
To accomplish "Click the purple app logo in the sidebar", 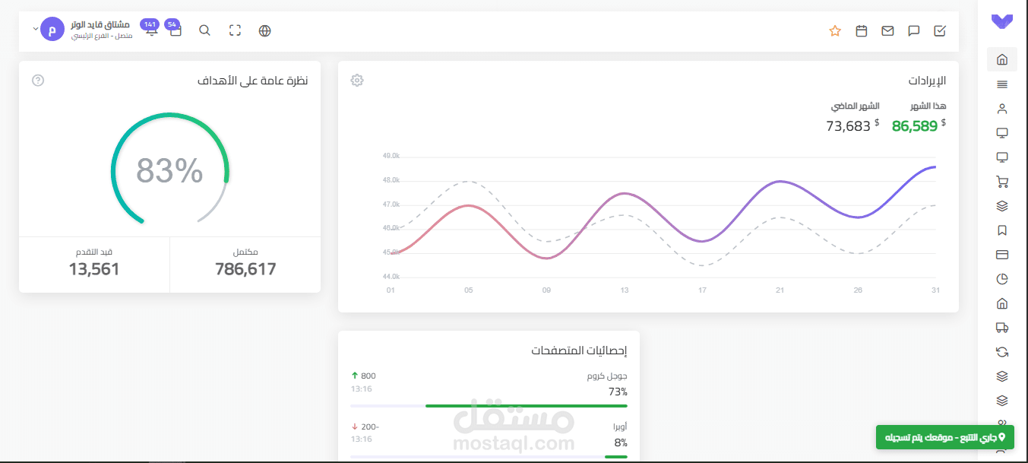I will click(x=1002, y=22).
